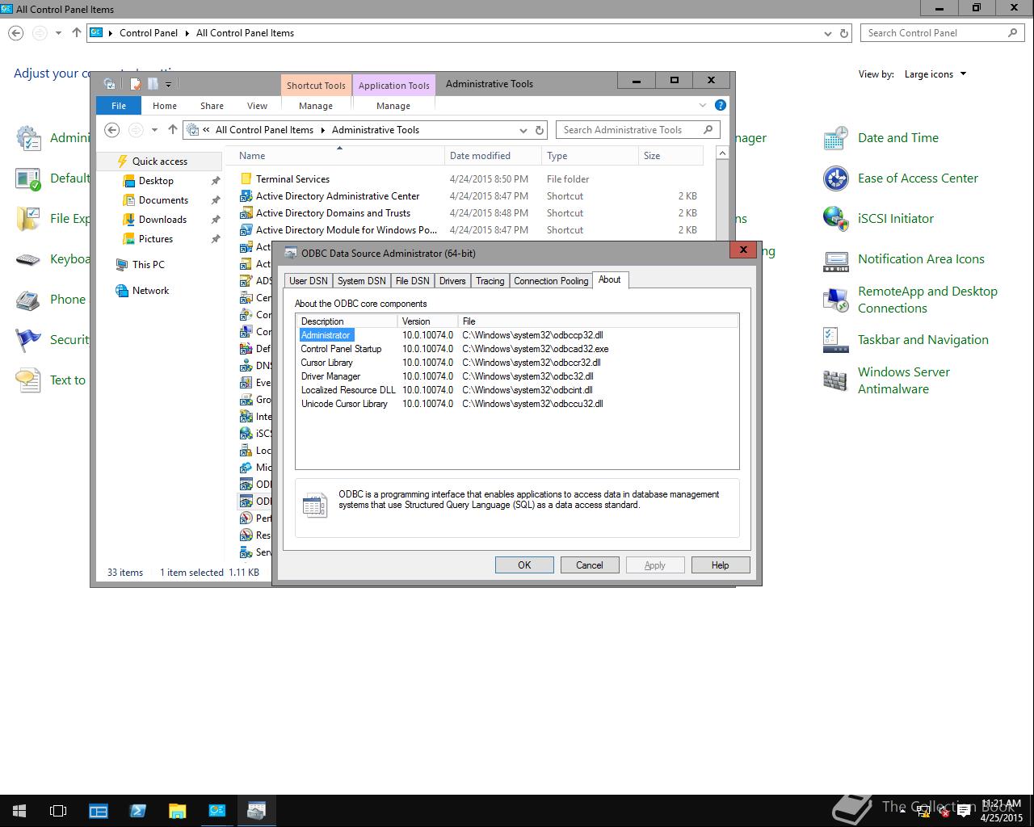The image size is (1034, 827).
Task: Select the Shortcut Tools contextual tab
Action: pos(316,86)
